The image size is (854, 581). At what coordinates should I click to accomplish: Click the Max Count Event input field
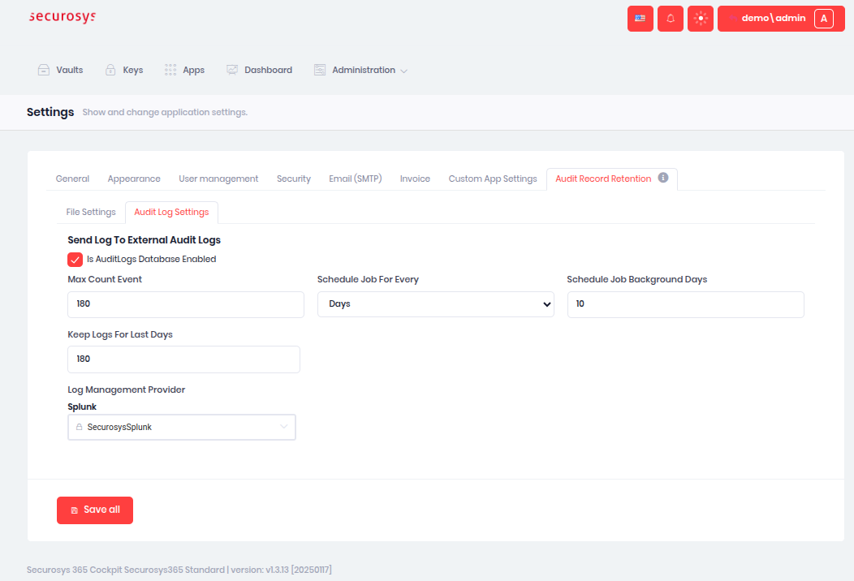(x=185, y=304)
